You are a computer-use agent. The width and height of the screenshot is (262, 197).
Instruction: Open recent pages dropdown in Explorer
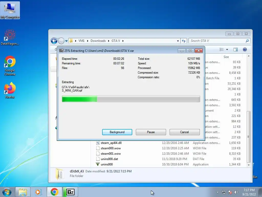(66, 41)
